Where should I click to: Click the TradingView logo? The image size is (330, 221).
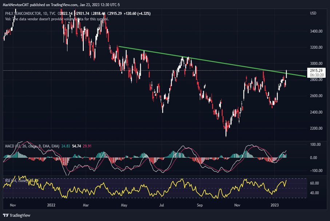(17, 215)
